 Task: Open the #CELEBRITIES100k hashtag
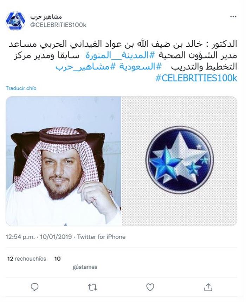[196, 78]
